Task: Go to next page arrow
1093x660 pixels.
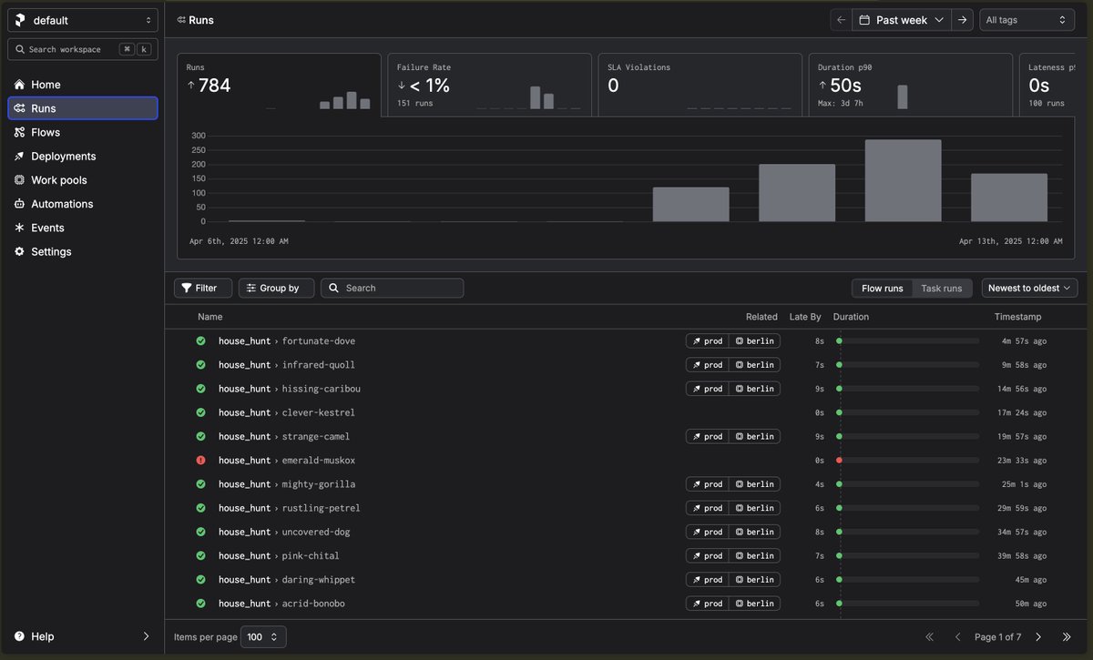Action: click(1038, 637)
